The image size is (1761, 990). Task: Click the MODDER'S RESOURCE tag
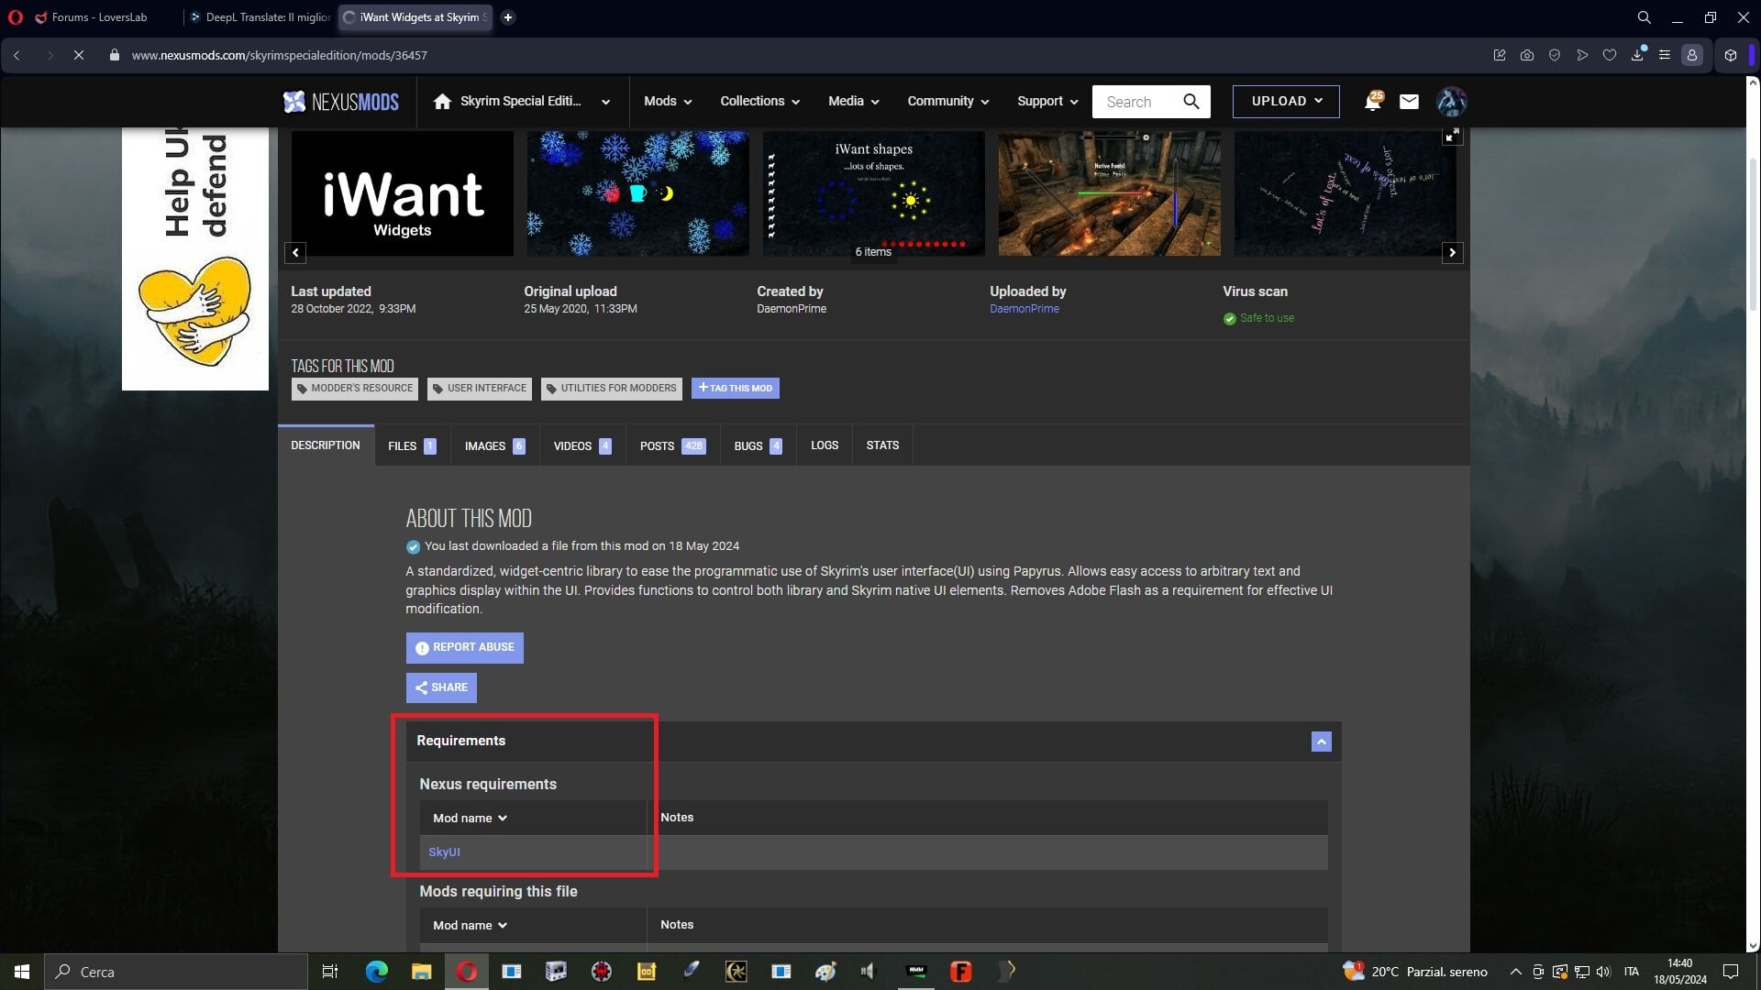pyautogui.click(x=355, y=389)
